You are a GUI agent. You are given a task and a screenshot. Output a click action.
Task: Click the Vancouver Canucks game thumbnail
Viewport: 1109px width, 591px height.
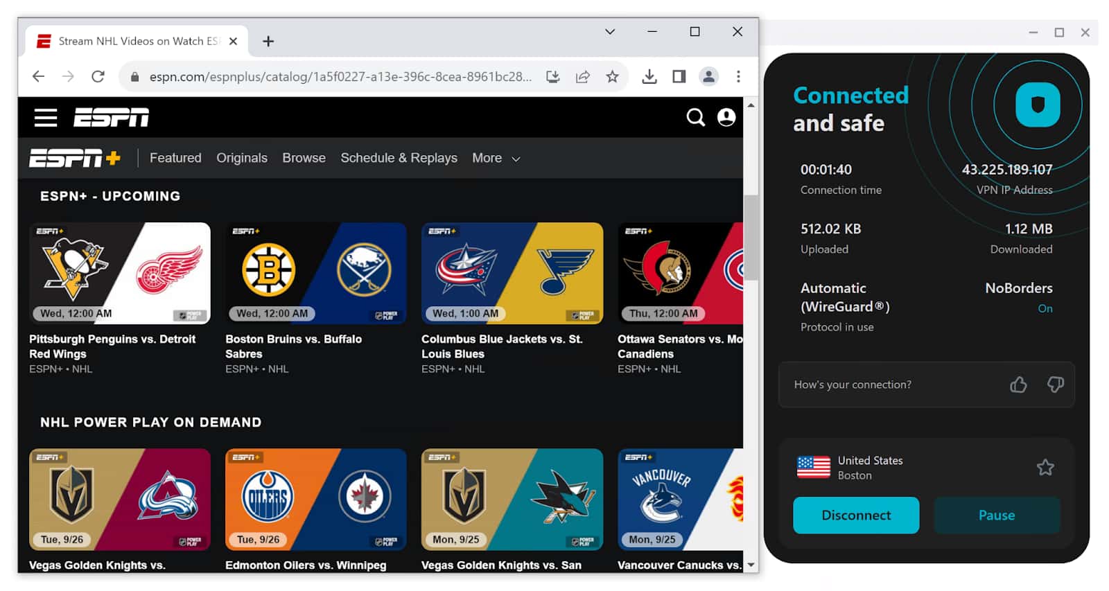click(680, 500)
